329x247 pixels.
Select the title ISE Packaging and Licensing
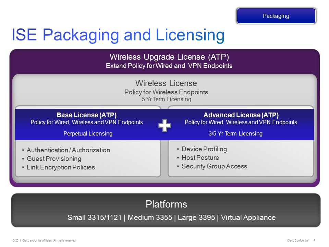click(x=118, y=35)
